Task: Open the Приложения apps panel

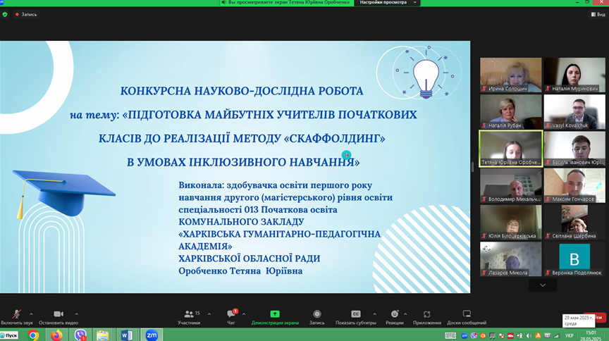Action: 427,317
